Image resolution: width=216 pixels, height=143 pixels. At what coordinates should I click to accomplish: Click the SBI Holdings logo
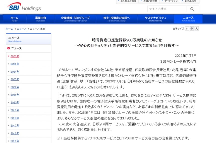tap(24, 7)
